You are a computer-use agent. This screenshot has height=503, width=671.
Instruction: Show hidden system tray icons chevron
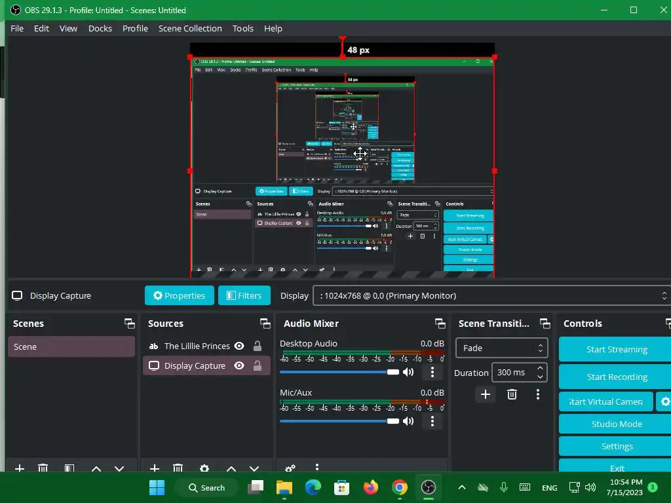click(462, 487)
